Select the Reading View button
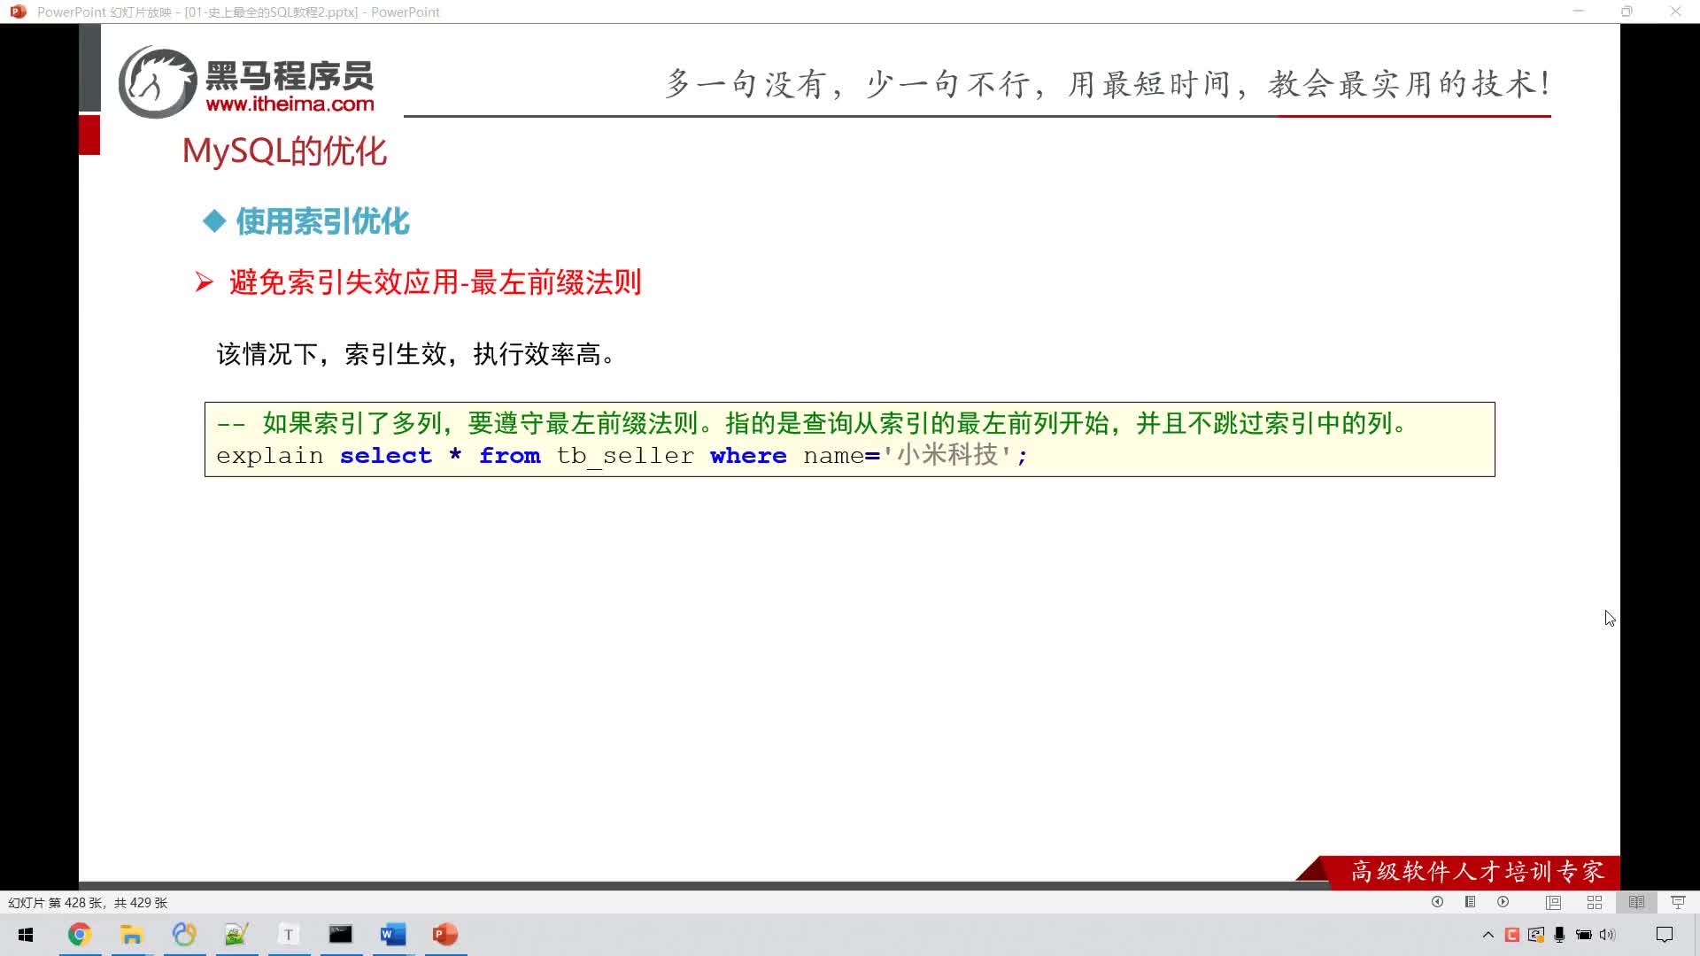Viewport: 1700px width, 956px height. 1636,902
